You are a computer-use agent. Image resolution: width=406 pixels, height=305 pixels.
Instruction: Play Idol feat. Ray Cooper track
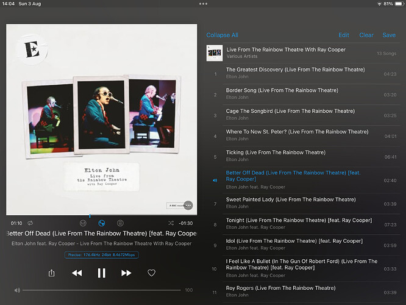(x=303, y=245)
